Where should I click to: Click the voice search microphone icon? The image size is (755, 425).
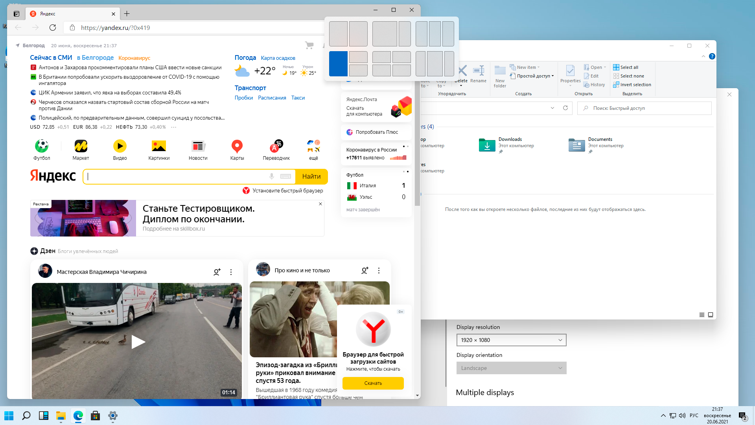click(x=271, y=176)
